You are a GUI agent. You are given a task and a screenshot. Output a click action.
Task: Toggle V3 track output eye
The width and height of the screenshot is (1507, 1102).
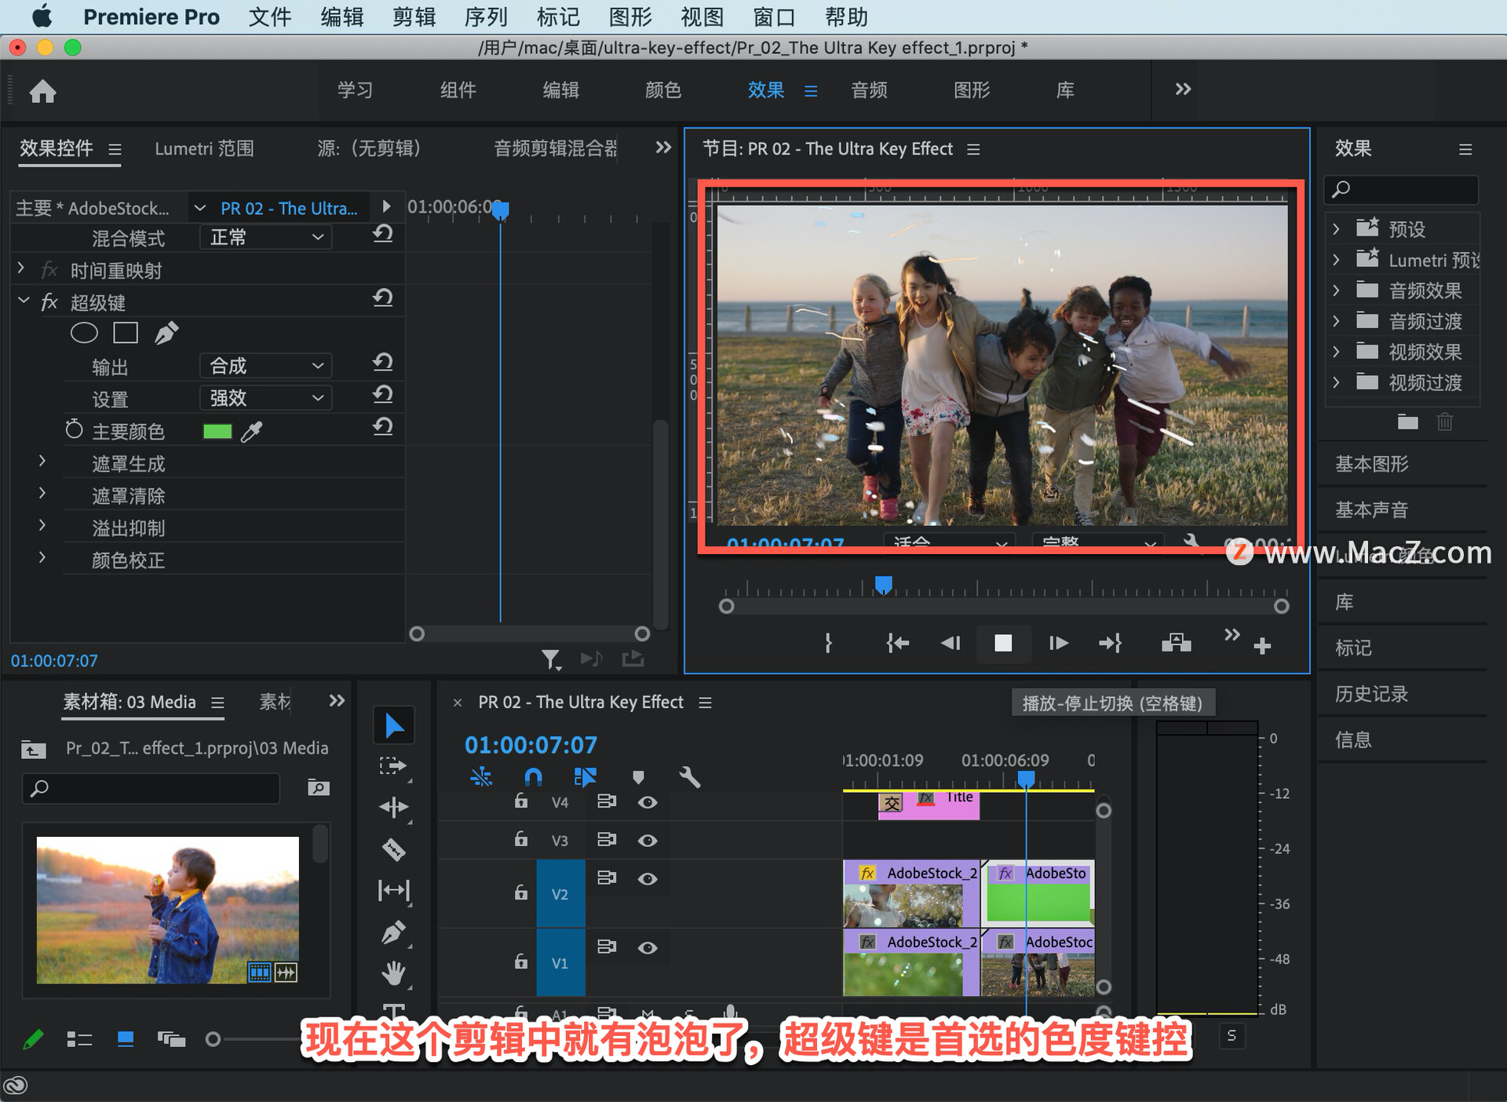pyautogui.click(x=647, y=840)
